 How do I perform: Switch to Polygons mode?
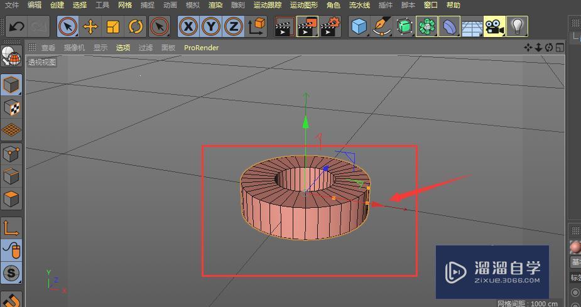pyautogui.click(x=11, y=199)
